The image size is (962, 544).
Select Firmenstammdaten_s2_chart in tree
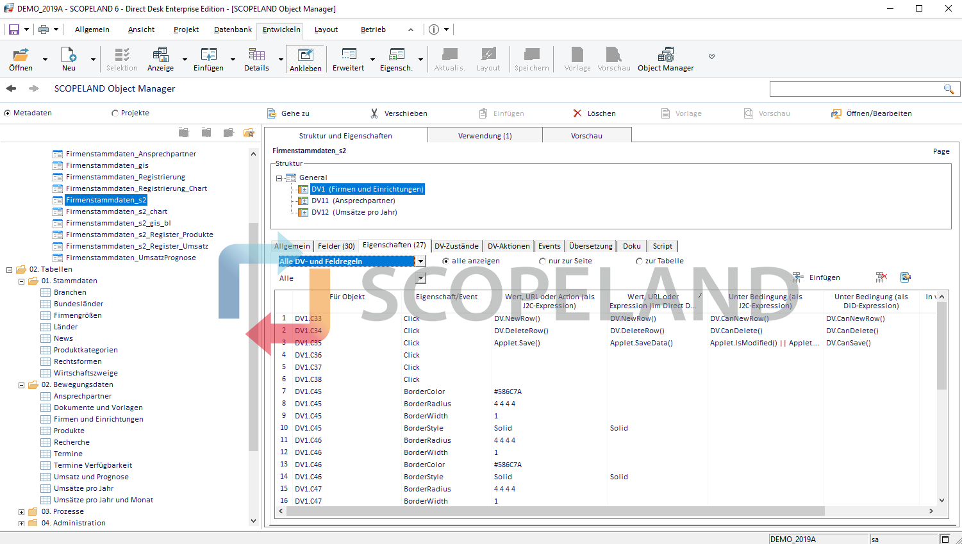coord(117,211)
